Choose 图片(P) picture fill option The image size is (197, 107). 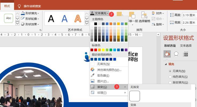pos(109,81)
